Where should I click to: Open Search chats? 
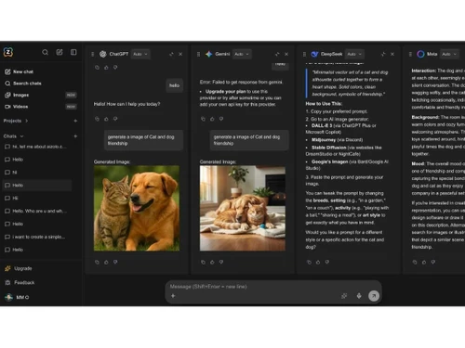pos(23,84)
